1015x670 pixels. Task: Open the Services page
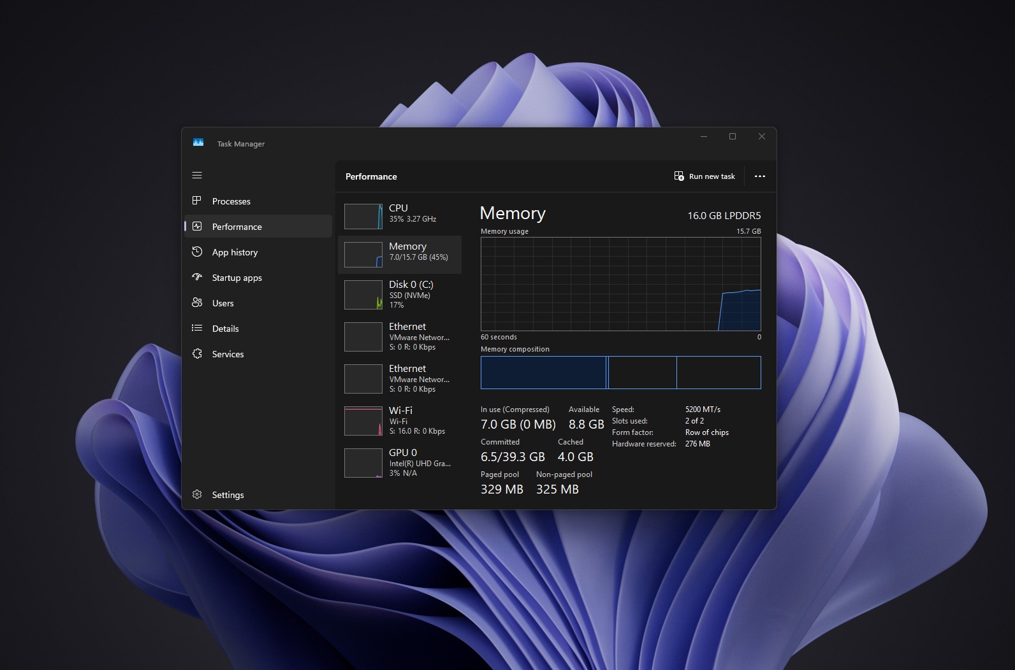pos(258,354)
